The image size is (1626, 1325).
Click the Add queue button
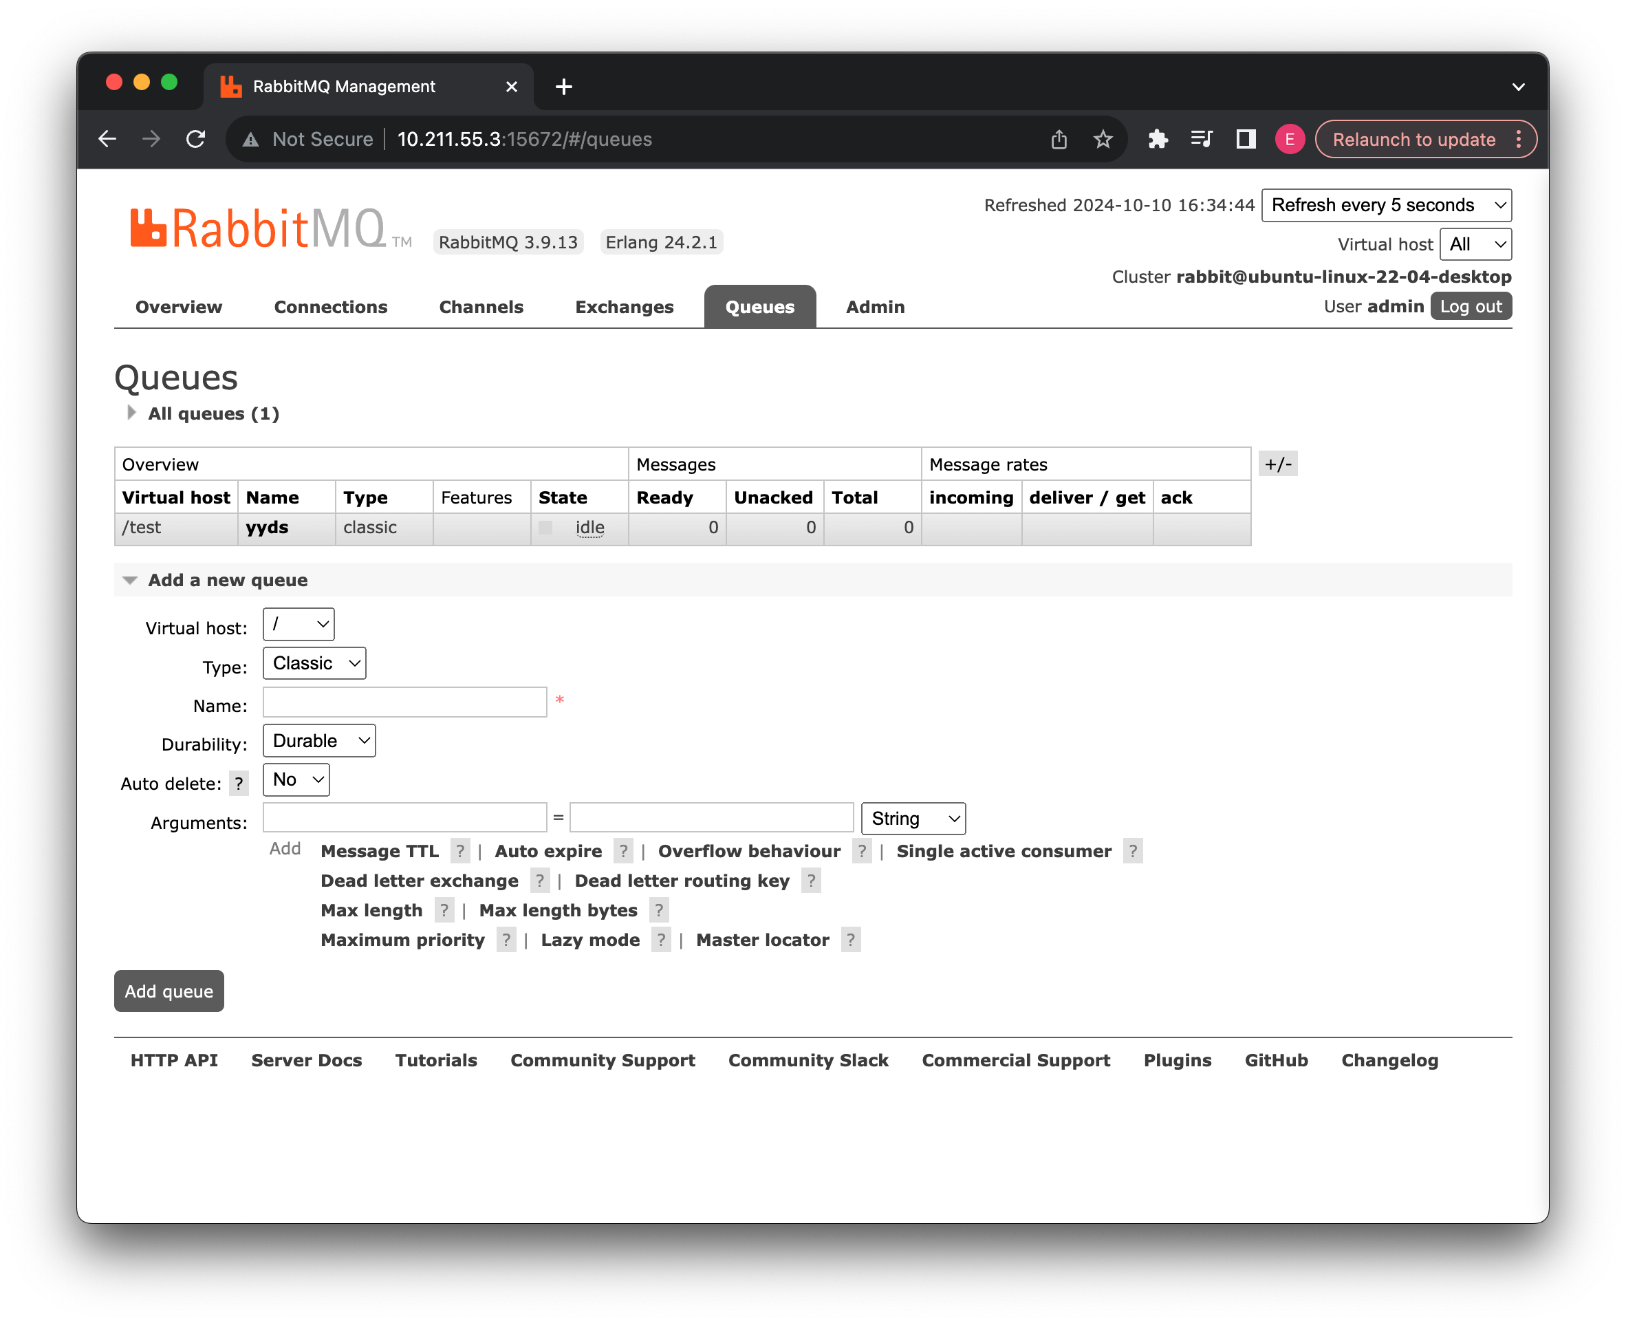(x=169, y=991)
